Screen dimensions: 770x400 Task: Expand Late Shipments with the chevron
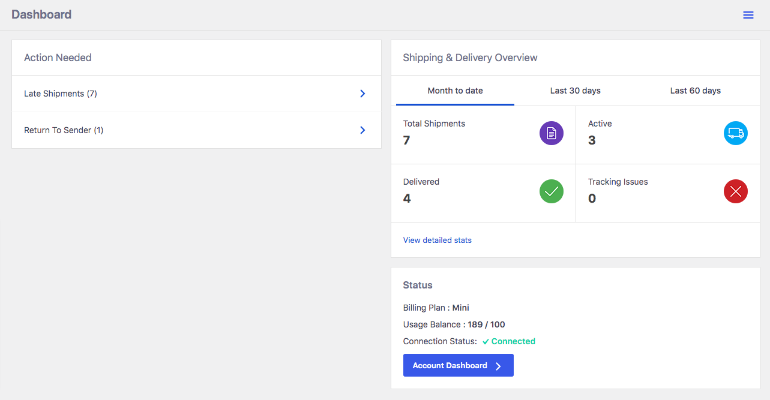(362, 94)
